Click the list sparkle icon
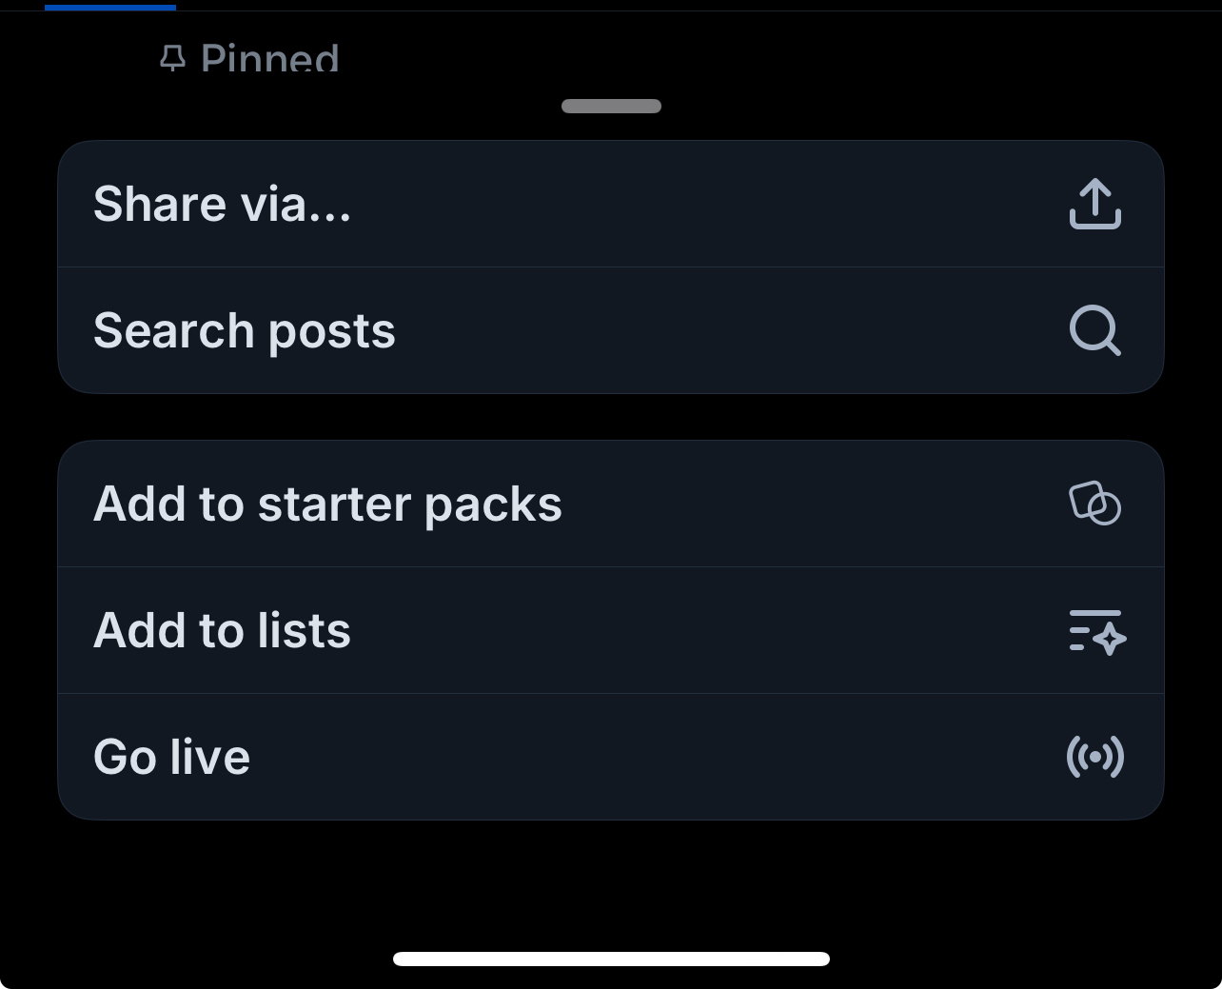The image size is (1222, 989). 1097,631
